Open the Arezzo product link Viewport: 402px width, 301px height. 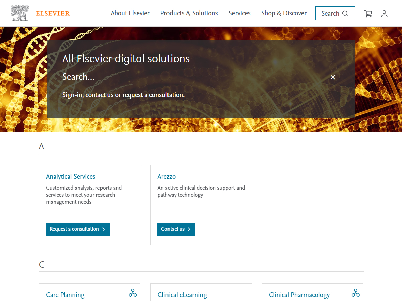[x=166, y=176]
